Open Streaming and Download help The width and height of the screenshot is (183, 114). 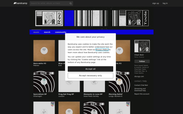(140, 90)
